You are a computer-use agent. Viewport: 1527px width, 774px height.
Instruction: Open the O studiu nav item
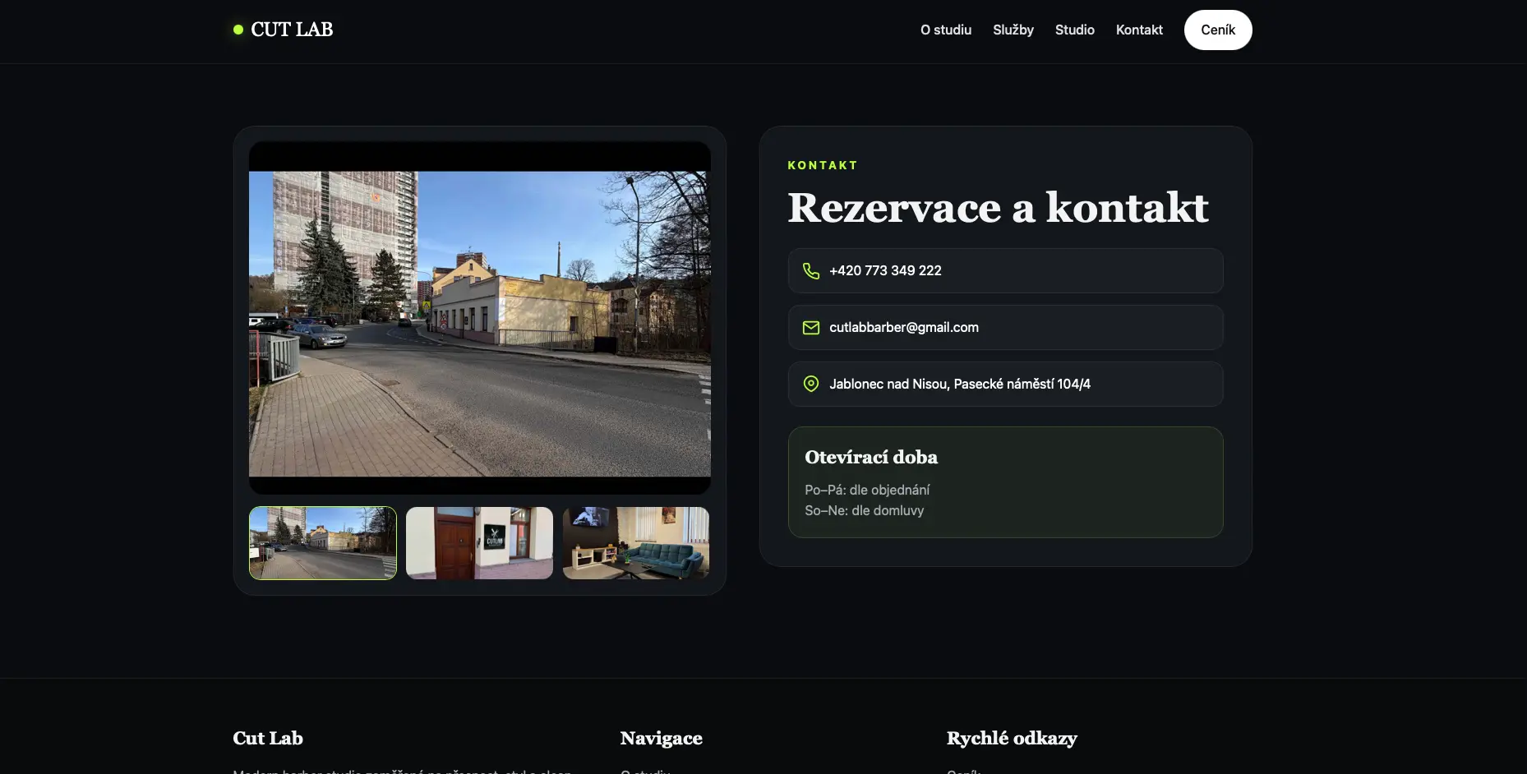coord(945,30)
